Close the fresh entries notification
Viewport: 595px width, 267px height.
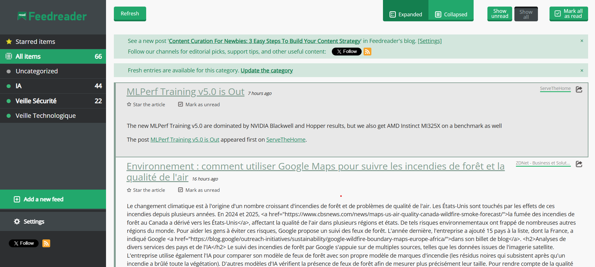coord(582,71)
